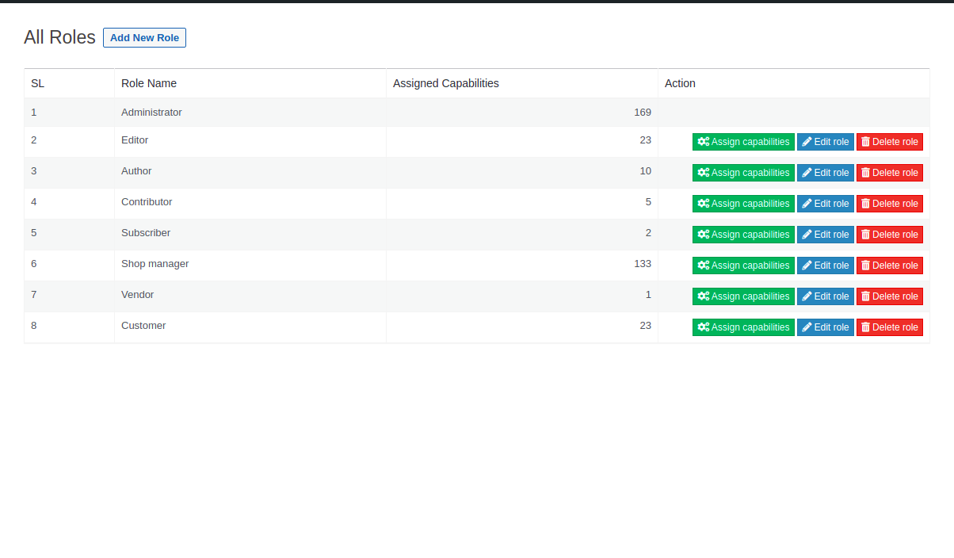This screenshot has width=954, height=558.
Task: Edit the Contributor role
Action: click(x=826, y=204)
